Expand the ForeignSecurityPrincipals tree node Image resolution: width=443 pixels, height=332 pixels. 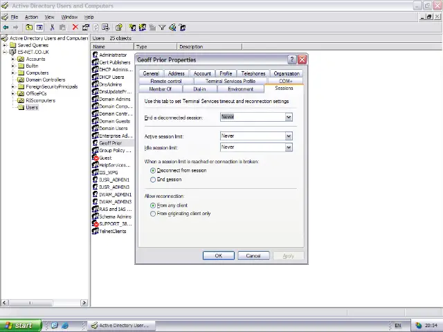(12, 86)
